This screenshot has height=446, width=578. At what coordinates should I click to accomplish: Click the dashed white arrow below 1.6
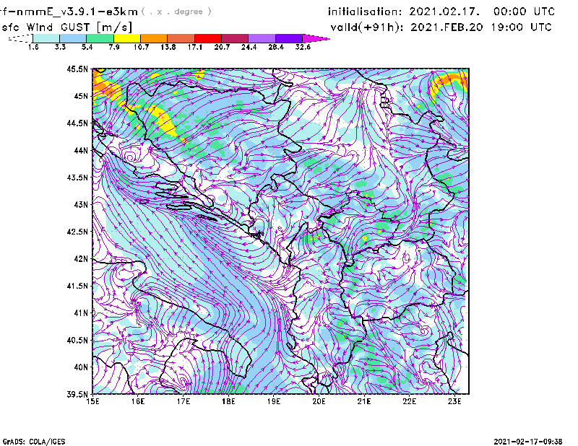[20, 38]
